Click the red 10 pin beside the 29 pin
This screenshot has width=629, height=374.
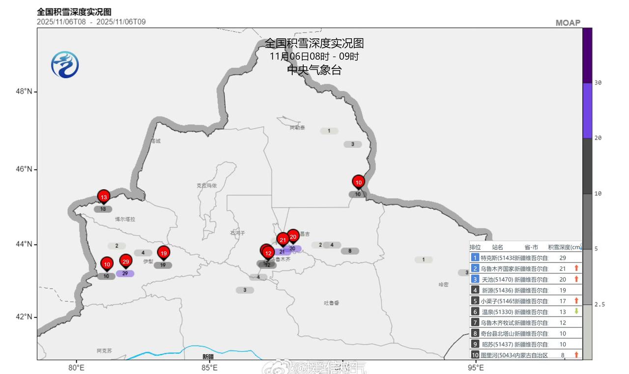[x=107, y=264]
